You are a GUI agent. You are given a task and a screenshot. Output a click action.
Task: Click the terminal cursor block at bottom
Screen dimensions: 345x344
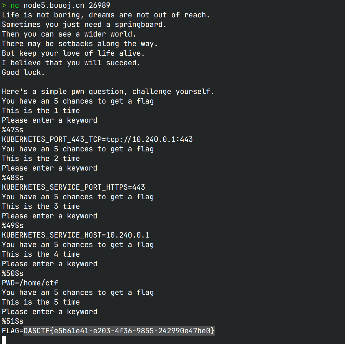pos(4,340)
